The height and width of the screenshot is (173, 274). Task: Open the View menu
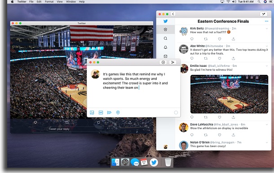coord(60,2)
